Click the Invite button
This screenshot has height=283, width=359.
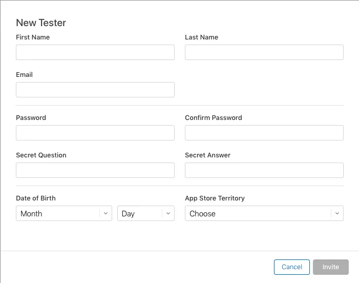pyautogui.click(x=331, y=267)
